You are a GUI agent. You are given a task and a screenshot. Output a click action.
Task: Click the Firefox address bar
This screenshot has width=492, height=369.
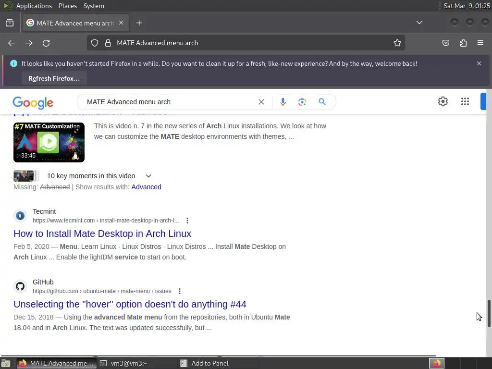[246, 43]
